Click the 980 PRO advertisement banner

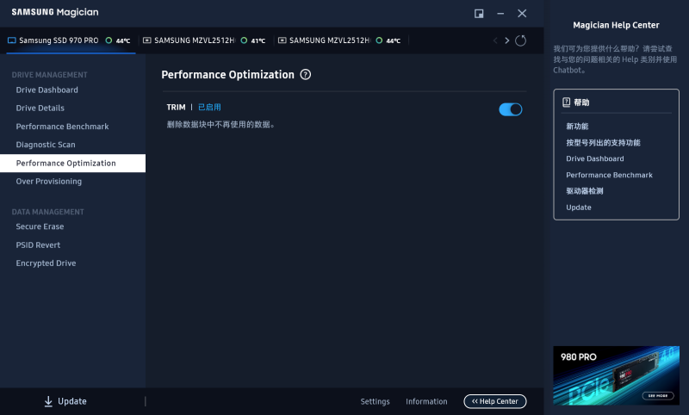616,375
